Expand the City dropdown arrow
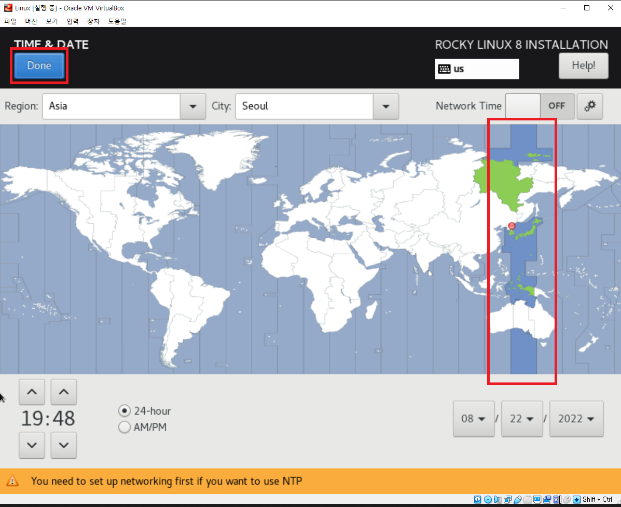Viewport: 621px width, 507px height. (386, 106)
